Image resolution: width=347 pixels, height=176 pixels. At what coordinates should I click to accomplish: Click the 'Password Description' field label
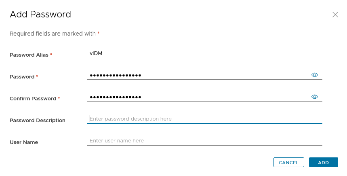(x=37, y=121)
